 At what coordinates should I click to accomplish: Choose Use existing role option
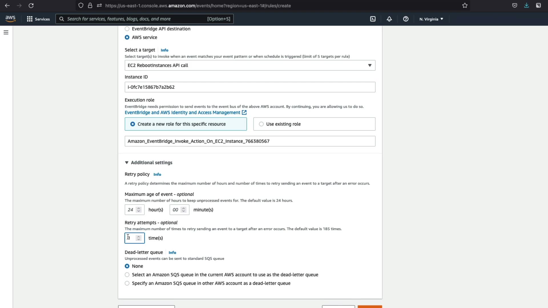point(261,124)
